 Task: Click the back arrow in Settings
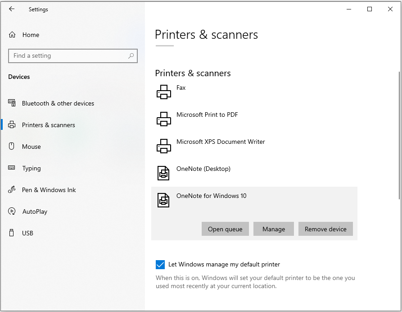[12, 9]
